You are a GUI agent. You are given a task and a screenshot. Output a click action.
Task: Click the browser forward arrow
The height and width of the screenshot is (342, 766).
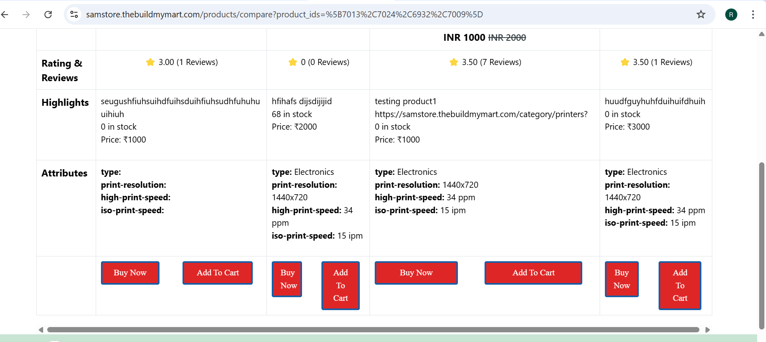tap(26, 15)
